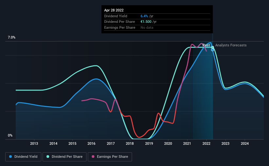Toggle the Earnings Per Share legend button
This screenshot has height=166, width=269.
(110, 157)
